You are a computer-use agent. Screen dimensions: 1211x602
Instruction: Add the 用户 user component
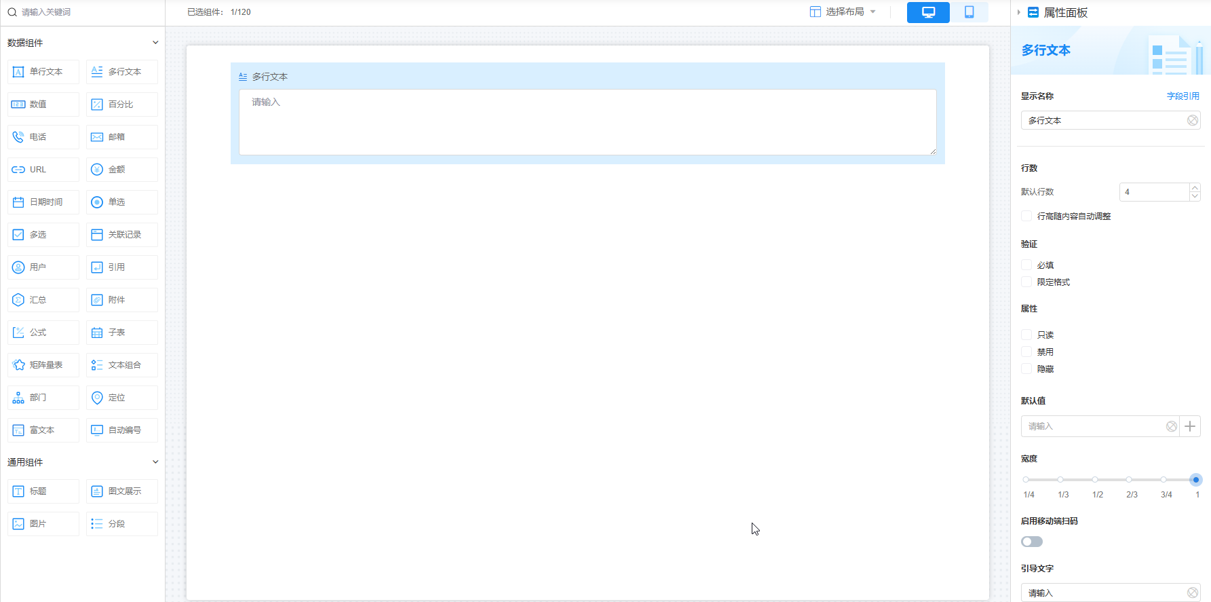click(43, 267)
